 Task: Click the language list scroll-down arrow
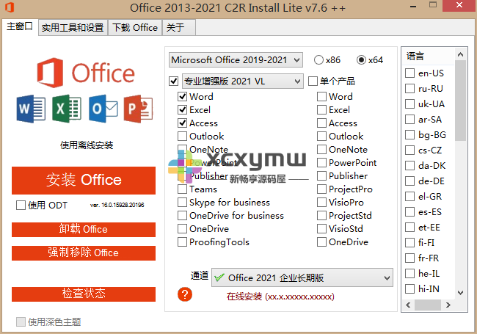coord(460,293)
